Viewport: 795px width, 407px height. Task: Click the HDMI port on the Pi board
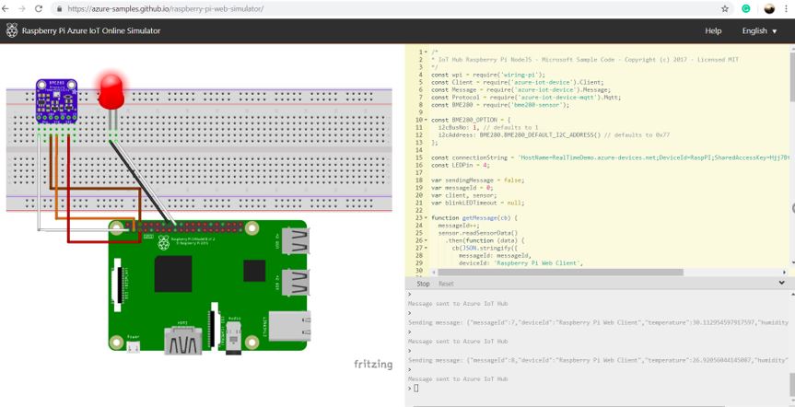[x=182, y=339]
